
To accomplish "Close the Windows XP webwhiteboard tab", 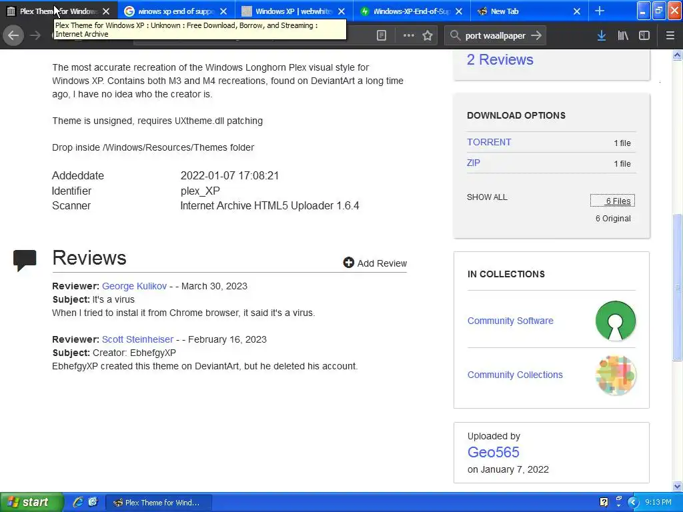I will (341, 11).
